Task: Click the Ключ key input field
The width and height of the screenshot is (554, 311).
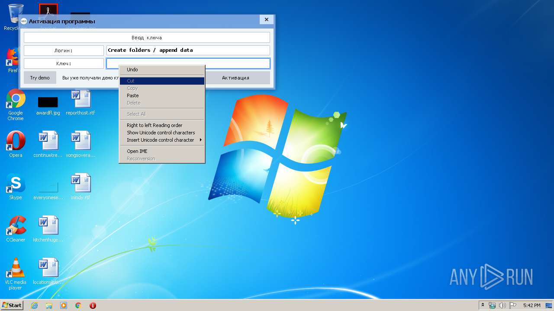Action: (x=188, y=63)
